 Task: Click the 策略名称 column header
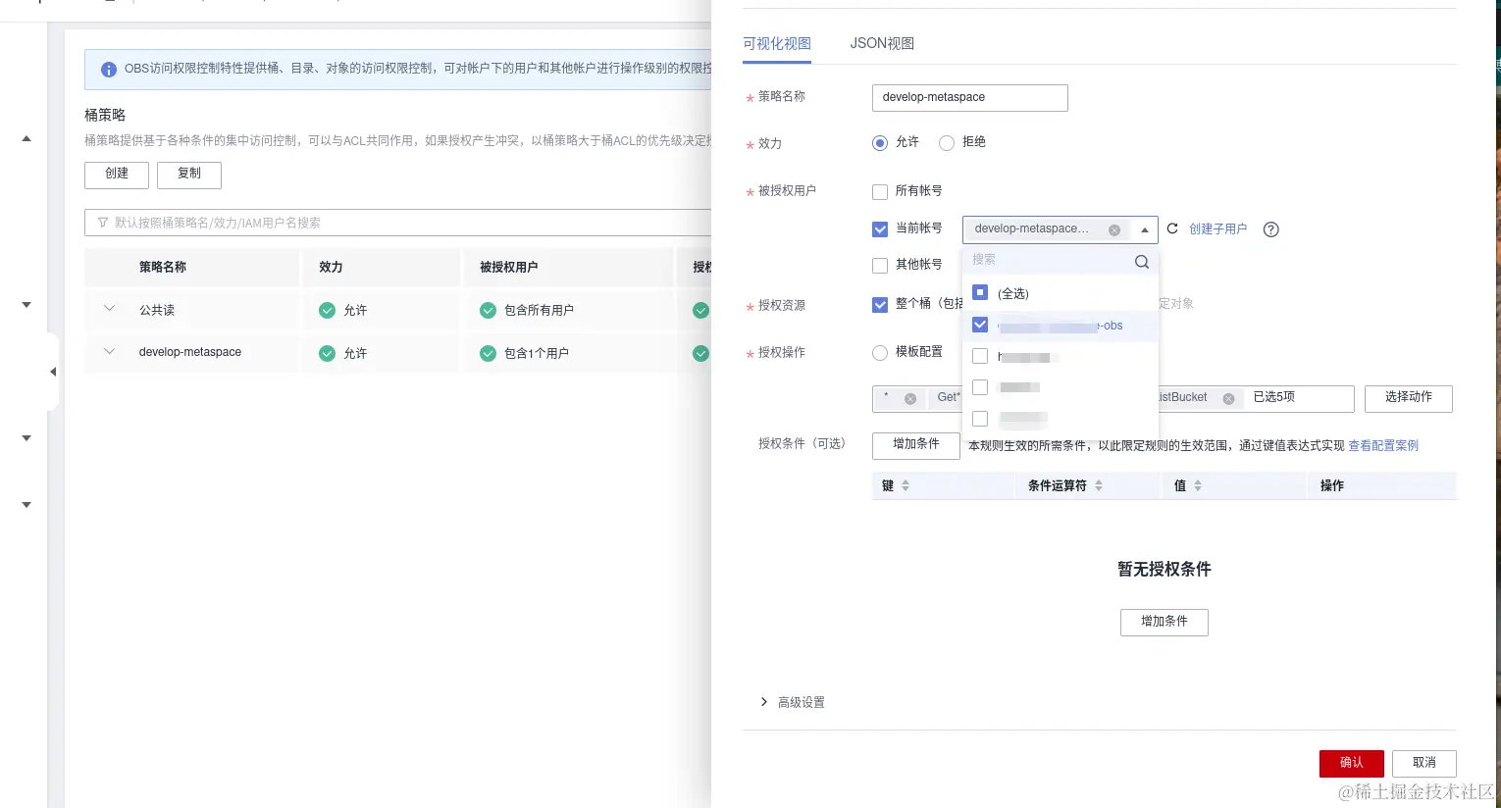point(163,268)
